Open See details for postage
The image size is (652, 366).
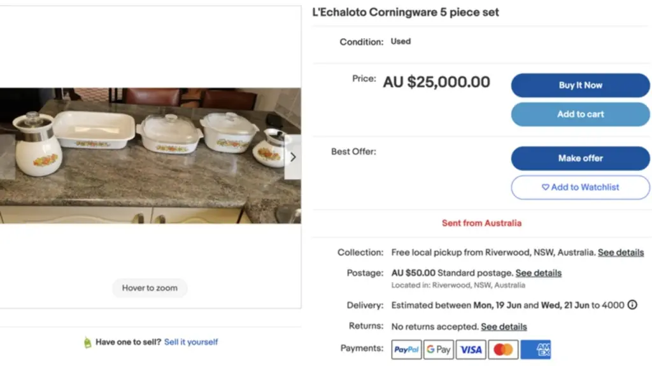pyautogui.click(x=539, y=273)
